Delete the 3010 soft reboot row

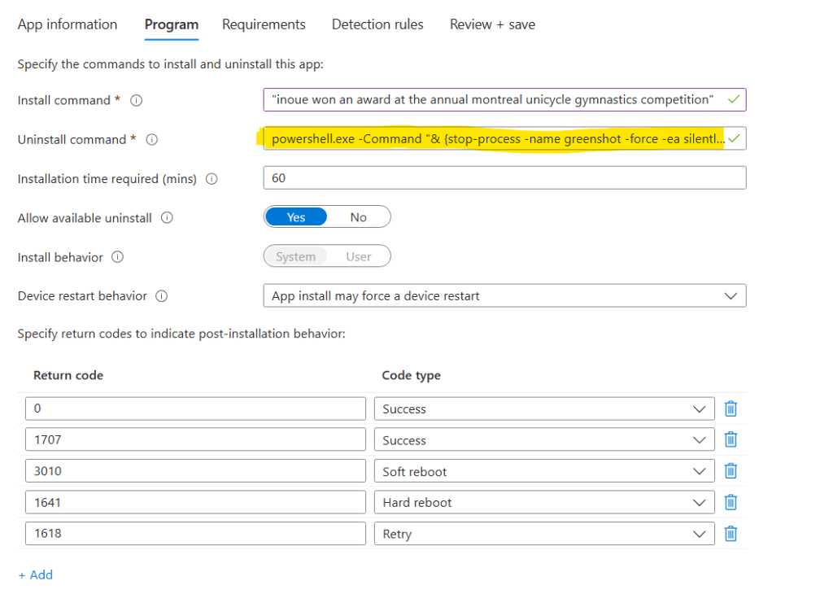point(731,471)
